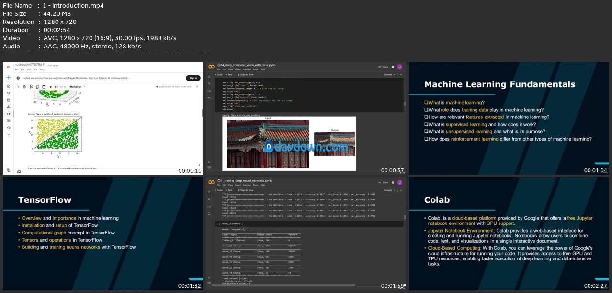Expand the More chevron in Kaggle sidebar
This screenshot has height=293, width=612.
point(8,135)
